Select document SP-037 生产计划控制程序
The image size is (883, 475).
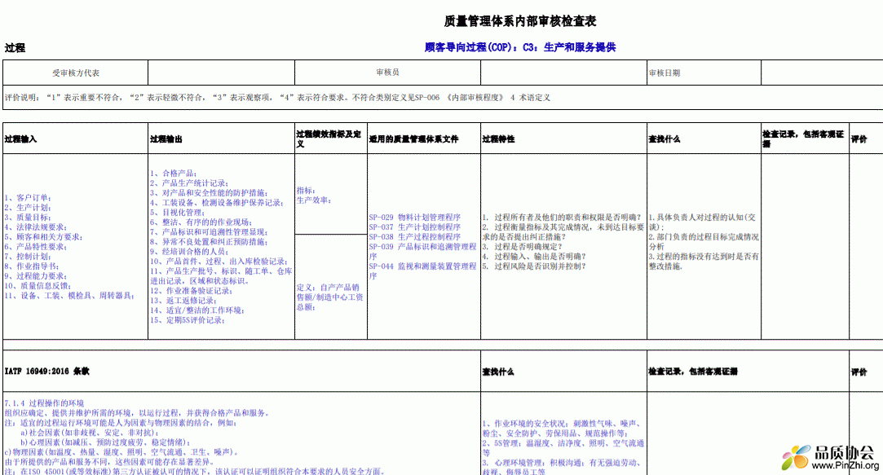pyautogui.click(x=414, y=227)
